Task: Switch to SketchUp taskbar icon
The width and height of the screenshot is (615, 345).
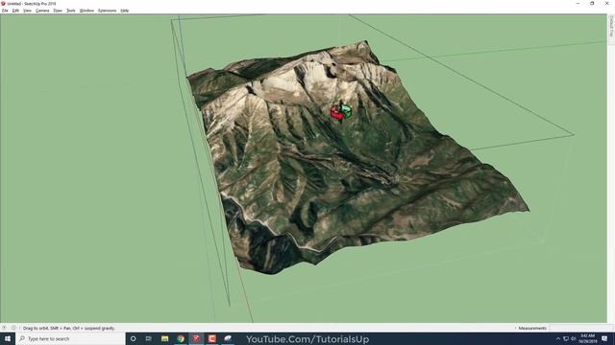Action: 196,338
